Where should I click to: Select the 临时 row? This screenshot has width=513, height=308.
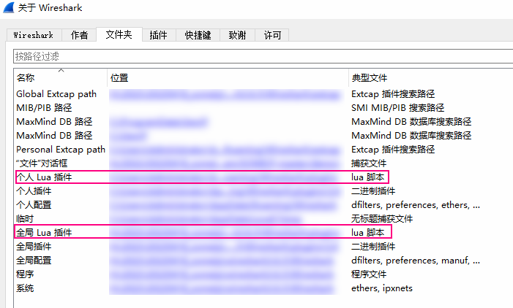click(263, 219)
